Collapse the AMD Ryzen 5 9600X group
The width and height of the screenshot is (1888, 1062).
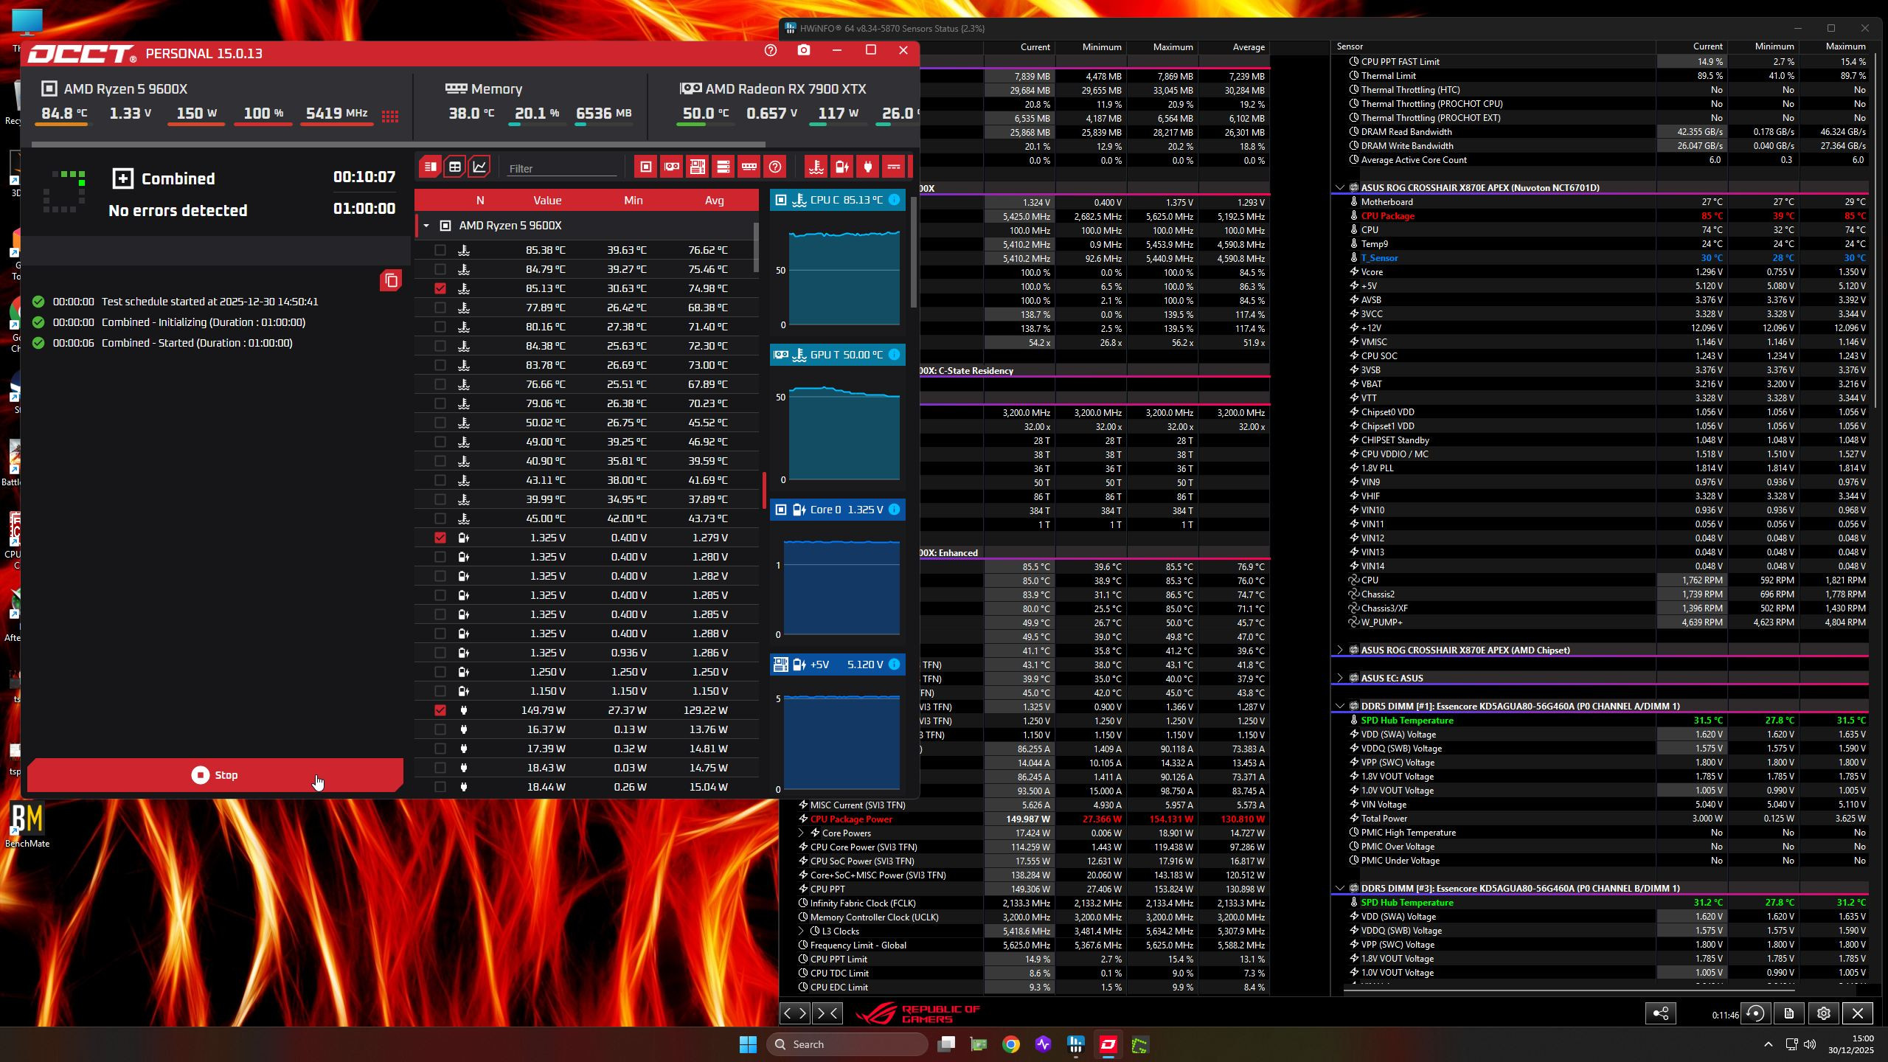tap(426, 226)
